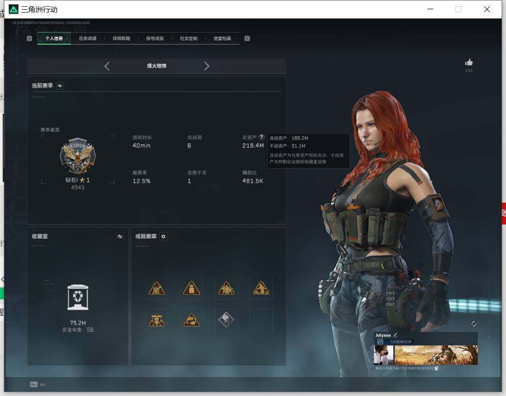Click the thumbs-up like icon
Viewport: 506px width, 396px height.
[x=469, y=62]
